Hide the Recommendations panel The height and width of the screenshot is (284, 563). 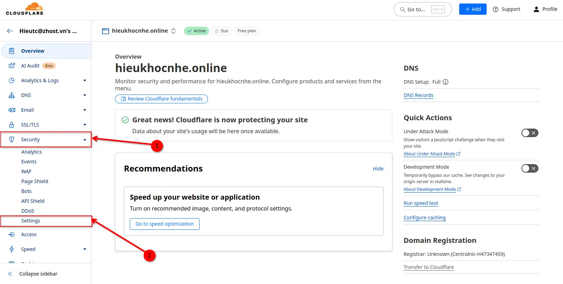(x=378, y=169)
